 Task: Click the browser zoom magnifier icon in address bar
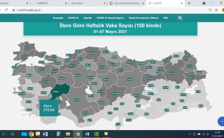(210, 10)
